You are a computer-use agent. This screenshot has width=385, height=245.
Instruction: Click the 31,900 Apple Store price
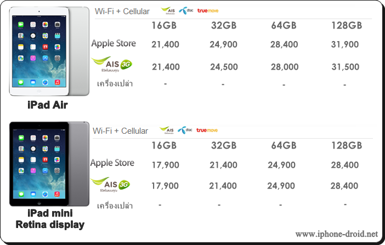coord(347,44)
